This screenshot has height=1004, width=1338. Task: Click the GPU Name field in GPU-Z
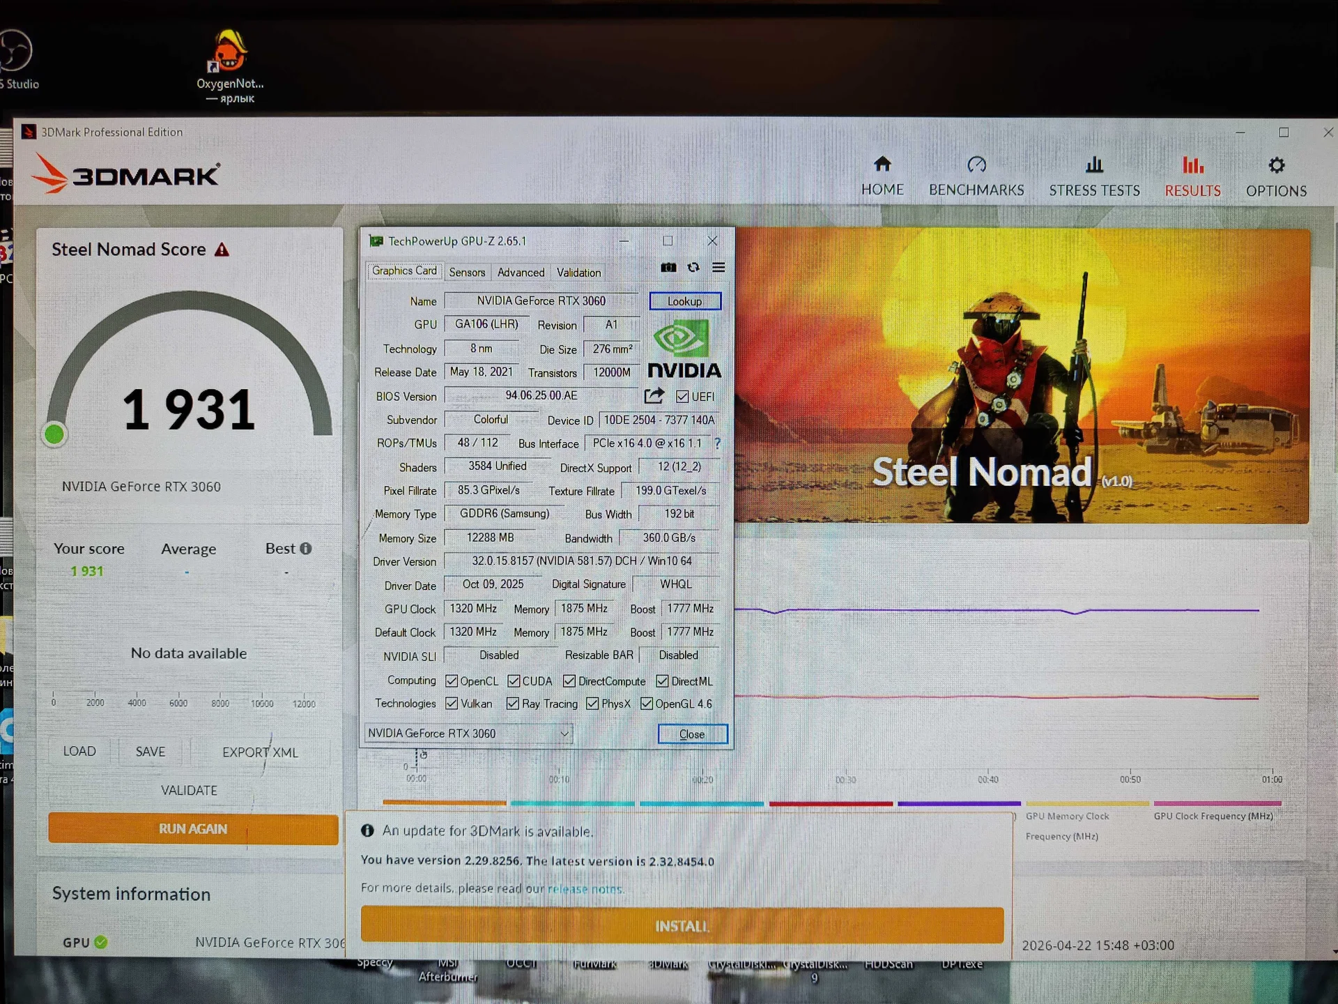coord(541,301)
